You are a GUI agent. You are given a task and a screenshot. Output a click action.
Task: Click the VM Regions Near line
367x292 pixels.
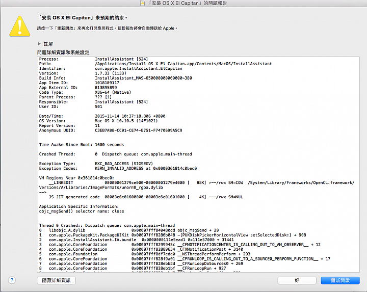pos(76,178)
